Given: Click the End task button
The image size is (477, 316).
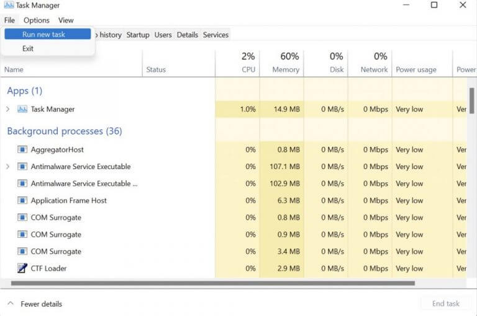Looking at the screenshot, I should point(446,304).
